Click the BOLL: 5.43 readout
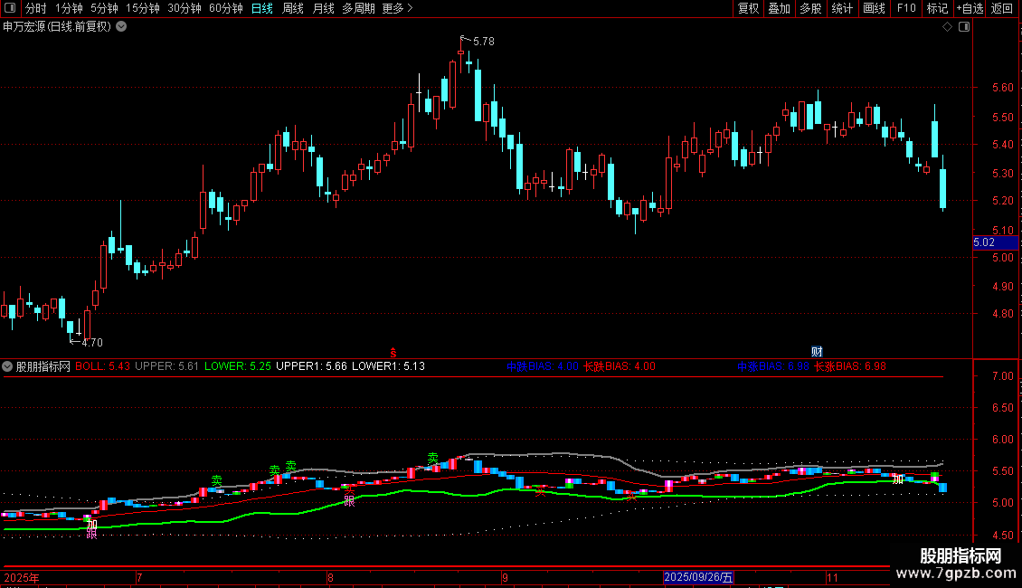The image size is (1022, 588). (102, 366)
